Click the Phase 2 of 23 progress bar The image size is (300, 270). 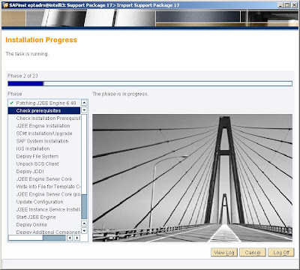pos(150,83)
